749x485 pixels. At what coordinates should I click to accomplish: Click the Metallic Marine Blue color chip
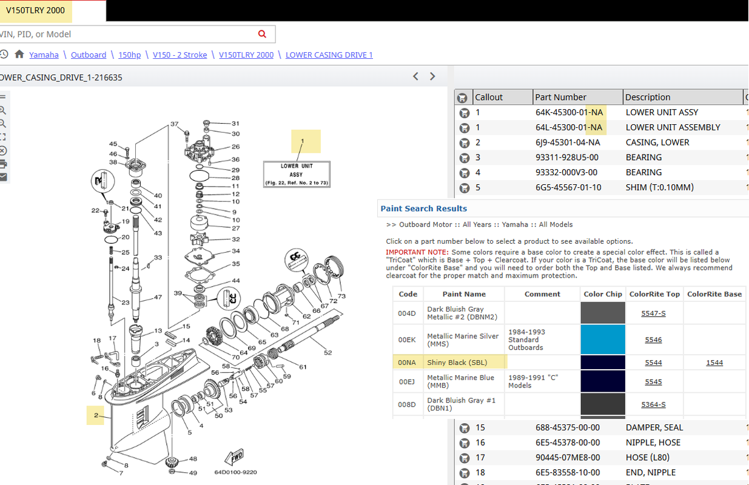tap(603, 381)
